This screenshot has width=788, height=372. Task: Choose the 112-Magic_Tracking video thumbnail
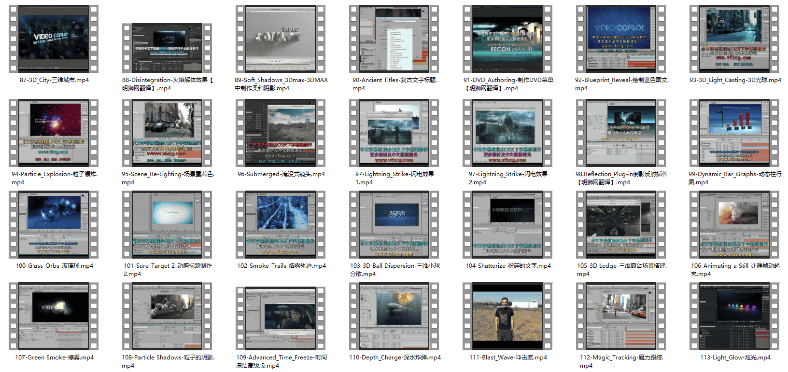(621, 316)
